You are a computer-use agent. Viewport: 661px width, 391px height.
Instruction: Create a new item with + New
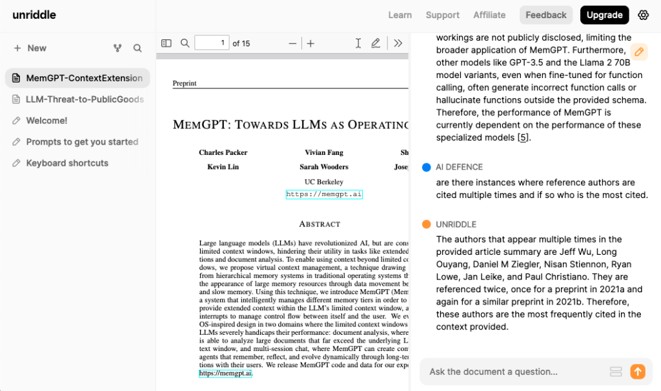click(x=30, y=48)
